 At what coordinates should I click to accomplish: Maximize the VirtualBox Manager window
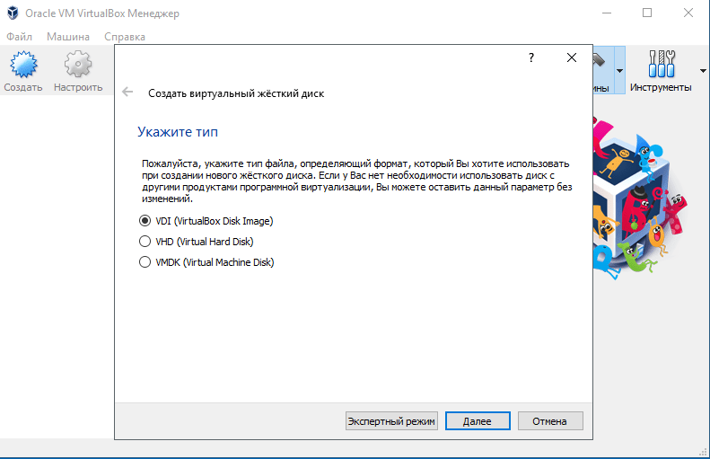[x=647, y=13]
